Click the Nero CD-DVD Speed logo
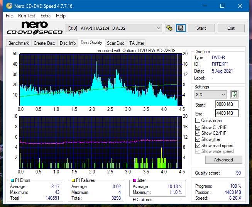The height and width of the screenshot is (207, 252). coord(35,28)
